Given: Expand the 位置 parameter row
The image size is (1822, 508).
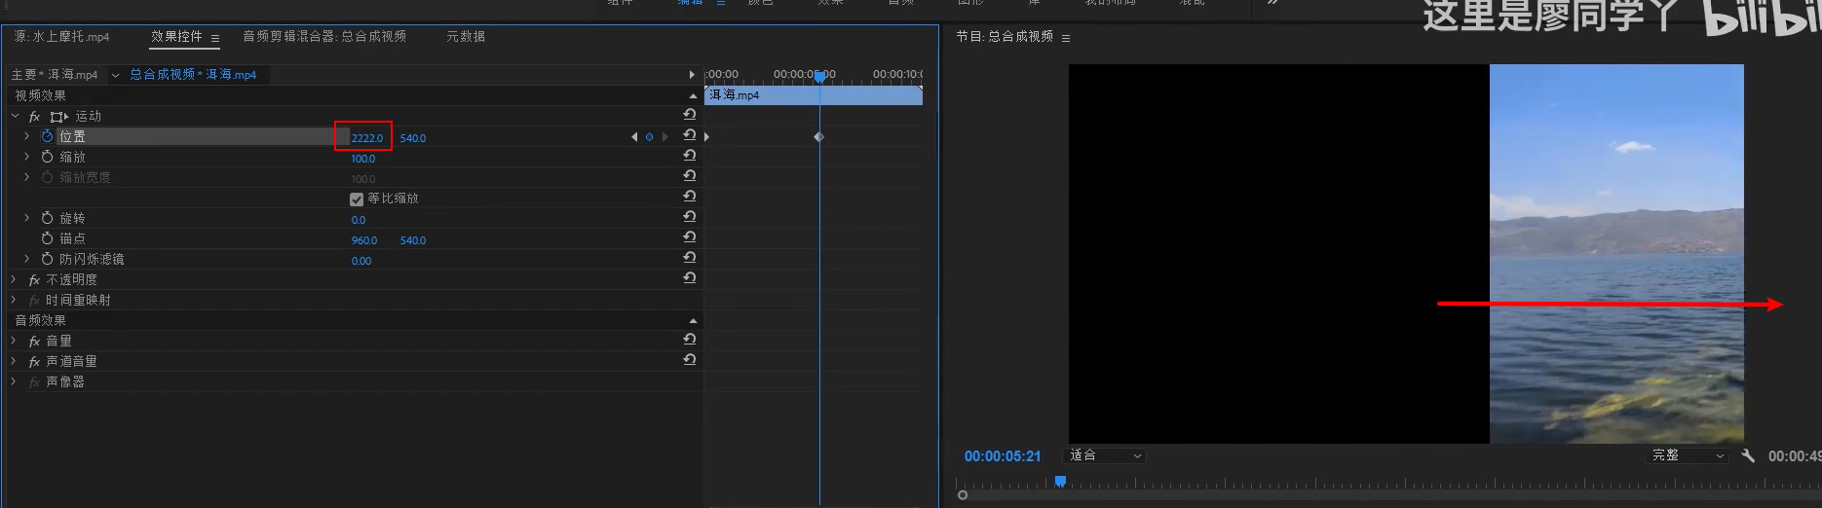Looking at the screenshot, I should tap(27, 136).
